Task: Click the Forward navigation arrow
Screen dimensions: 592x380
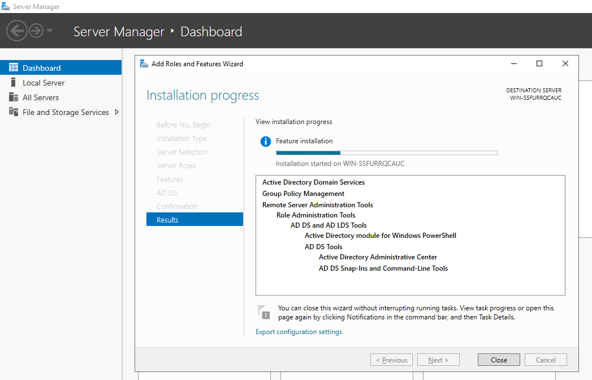Action: click(36, 31)
